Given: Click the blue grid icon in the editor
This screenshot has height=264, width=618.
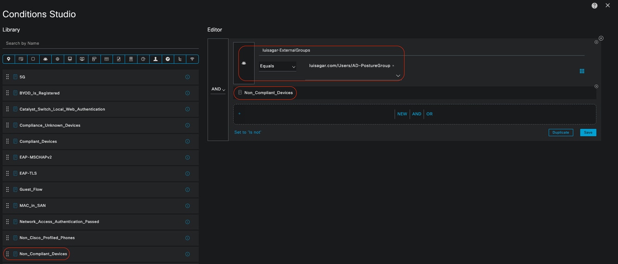Looking at the screenshot, I should (x=582, y=71).
